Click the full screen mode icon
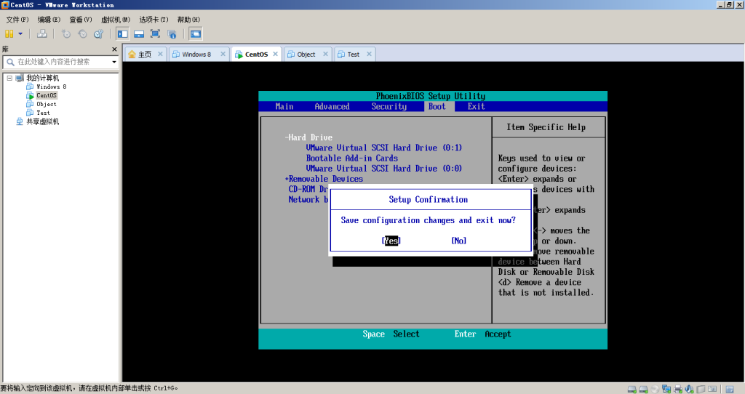Screen dimensions: 745x394 pos(155,33)
